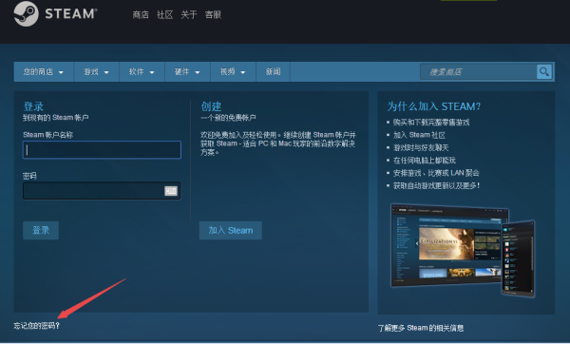Viewport: 570px width, 344px height.
Task: Open the 新闻 tab
Action: (273, 71)
